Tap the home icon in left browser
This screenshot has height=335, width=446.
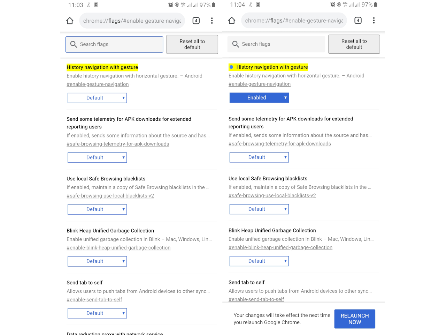(70, 21)
